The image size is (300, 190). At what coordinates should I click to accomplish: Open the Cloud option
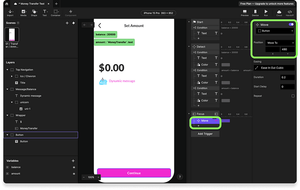(279, 13)
